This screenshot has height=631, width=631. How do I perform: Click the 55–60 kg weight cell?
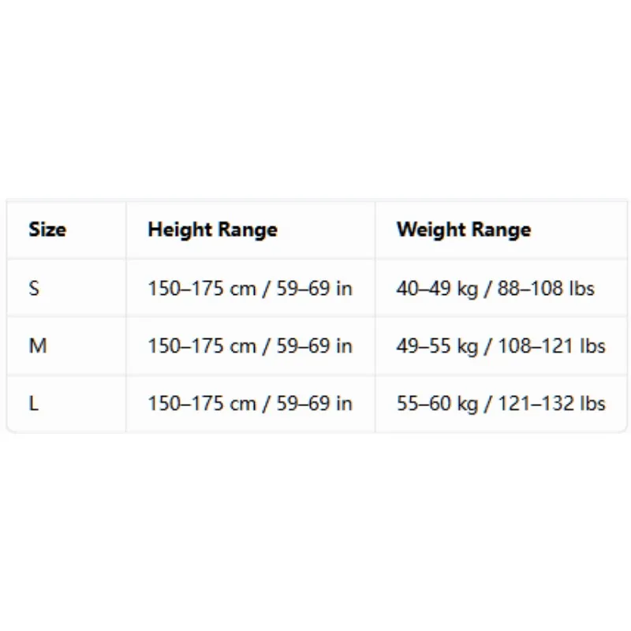(x=501, y=403)
